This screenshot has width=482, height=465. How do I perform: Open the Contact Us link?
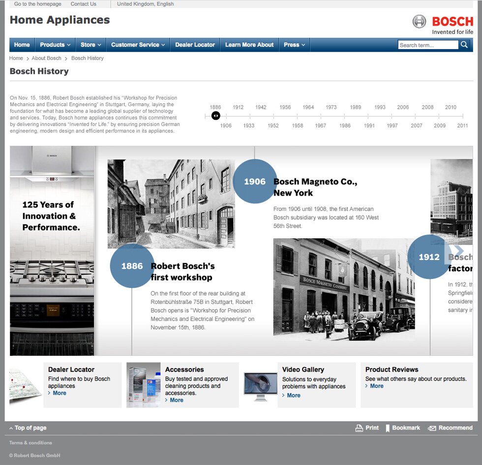[x=83, y=4]
